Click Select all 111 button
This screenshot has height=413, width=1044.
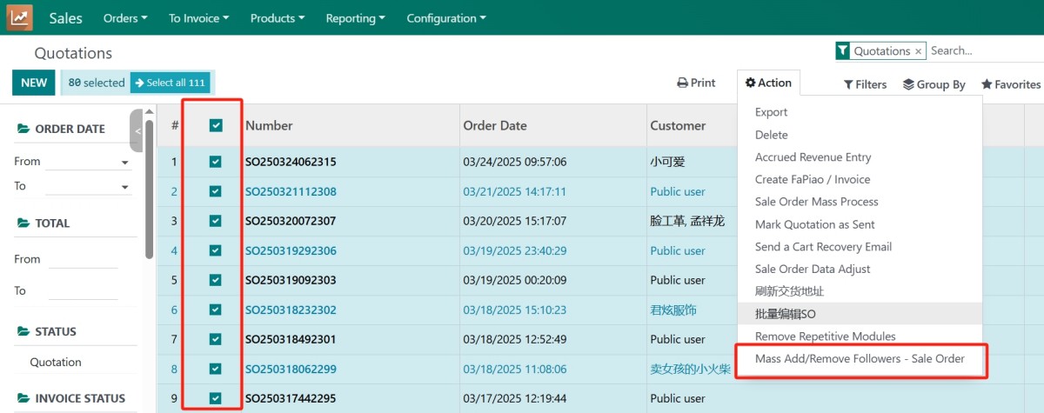170,83
